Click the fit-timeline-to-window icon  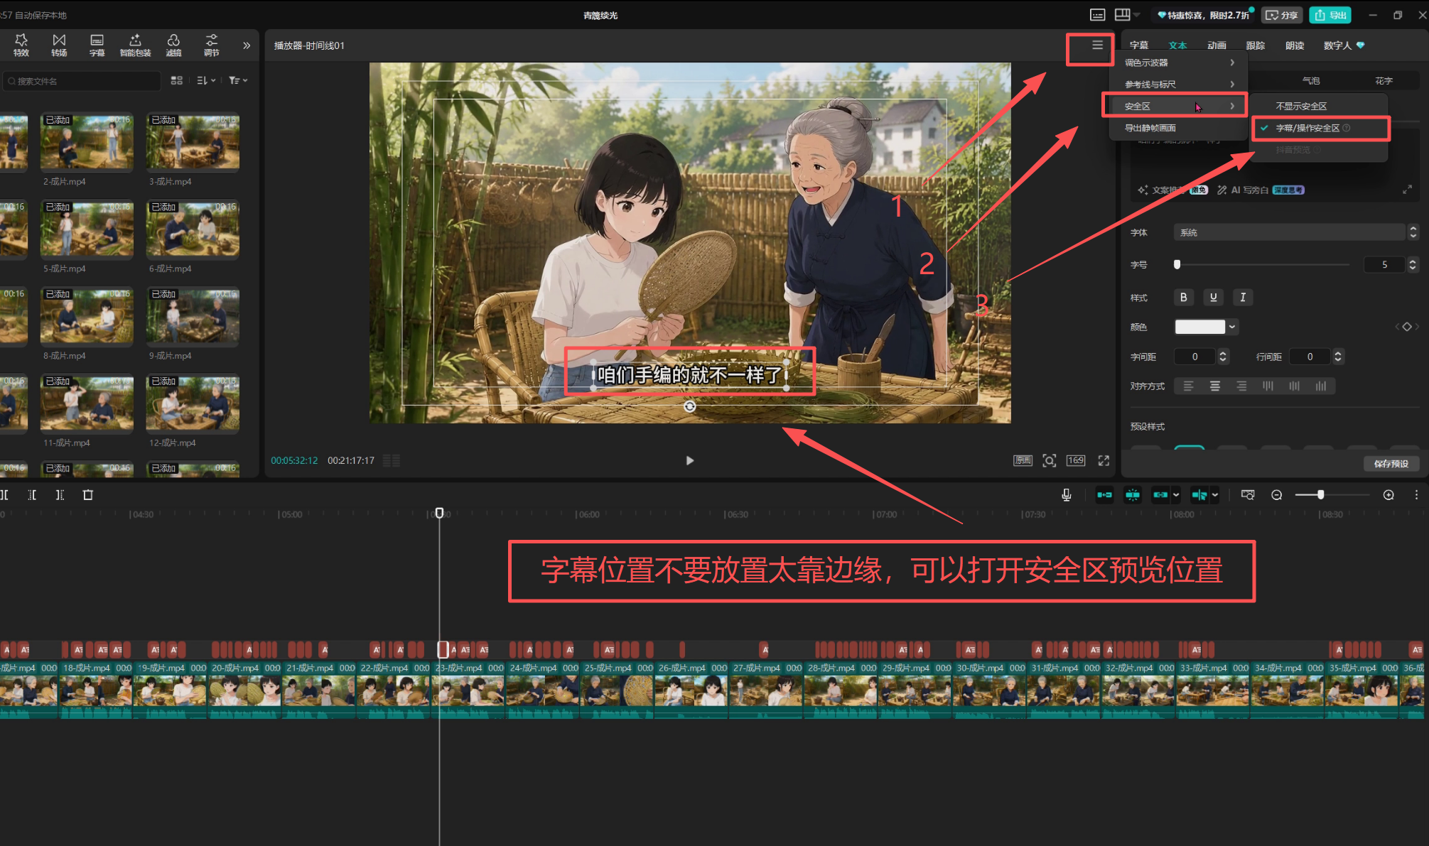(1248, 495)
